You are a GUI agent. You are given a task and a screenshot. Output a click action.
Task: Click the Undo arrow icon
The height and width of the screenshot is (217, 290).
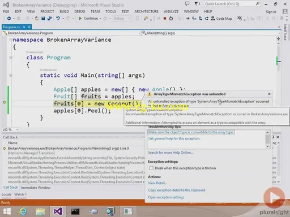click(58, 18)
